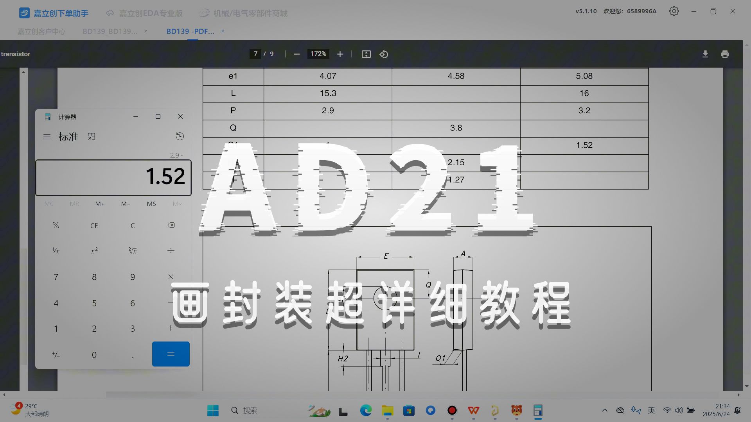Open File Explorer from taskbar
The height and width of the screenshot is (422, 751).
(388, 411)
